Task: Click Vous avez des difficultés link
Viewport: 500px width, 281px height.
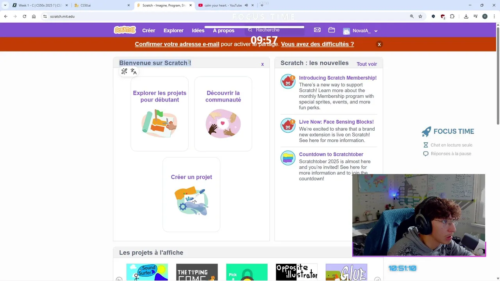Action: click(317, 44)
